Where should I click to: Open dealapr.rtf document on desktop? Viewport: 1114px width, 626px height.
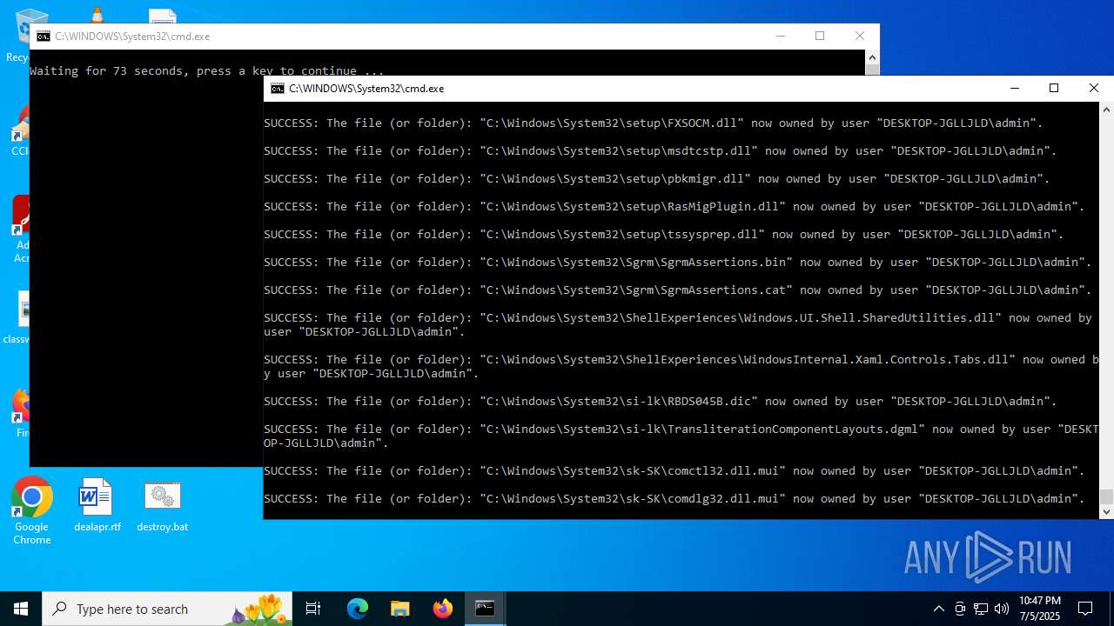(97, 505)
